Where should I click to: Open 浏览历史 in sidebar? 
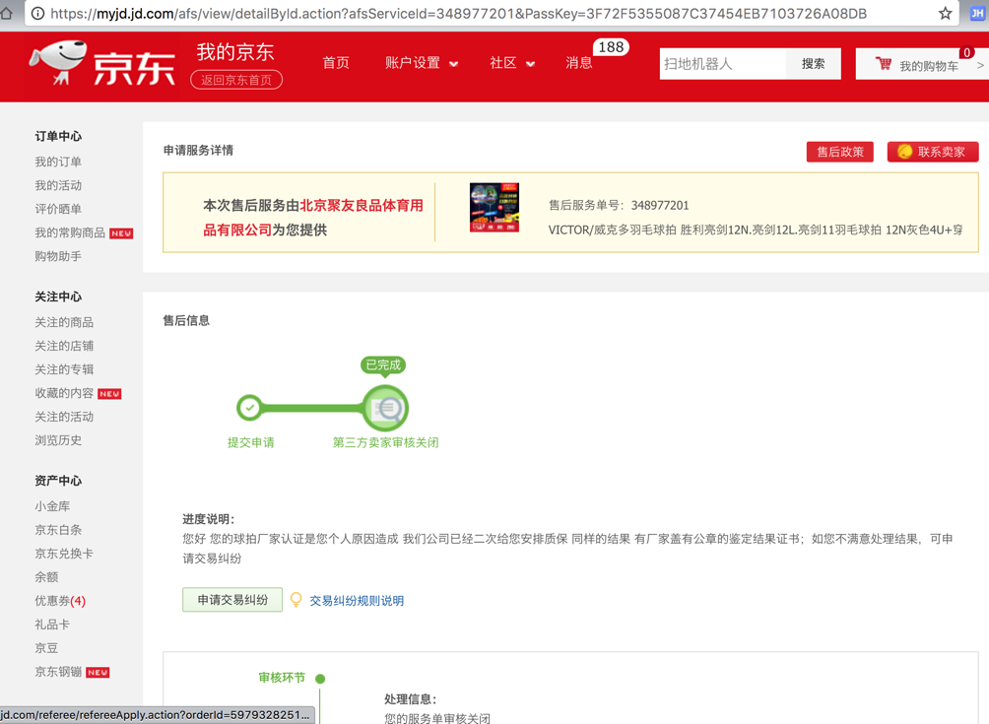(58, 440)
